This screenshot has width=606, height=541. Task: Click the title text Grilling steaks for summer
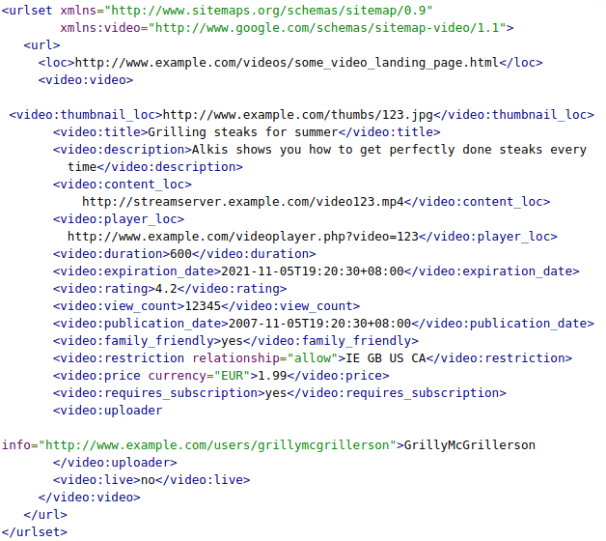point(243,132)
